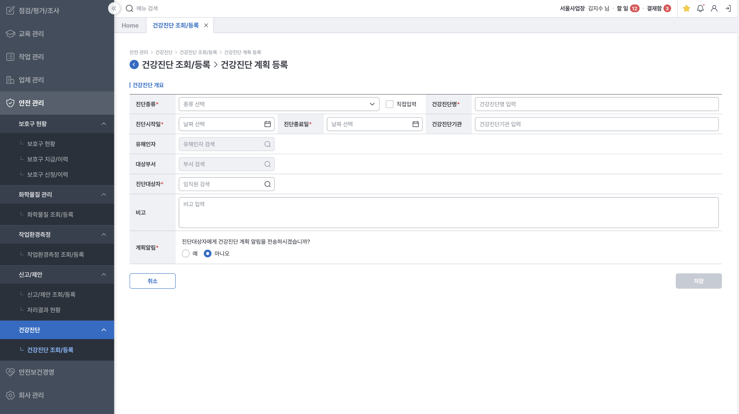
Task: Select the 예 radio button
Action: click(x=186, y=254)
